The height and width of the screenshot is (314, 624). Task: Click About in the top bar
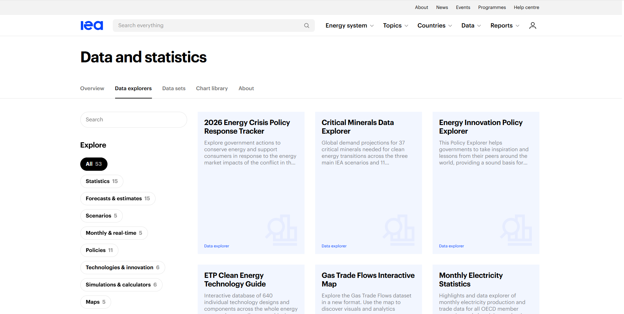pos(422,7)
